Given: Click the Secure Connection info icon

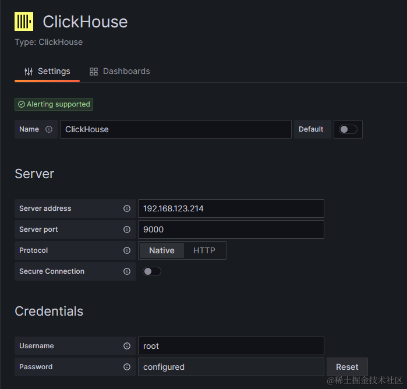Looking at the screenshot, I should coord(127,271).
